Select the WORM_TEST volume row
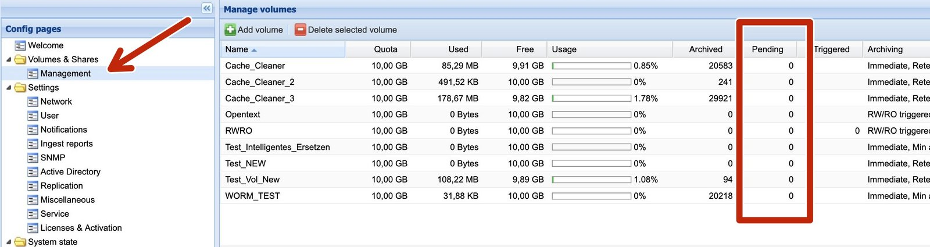Image resolution: width=930 pixels, height=247 pixels. [253, 196]
